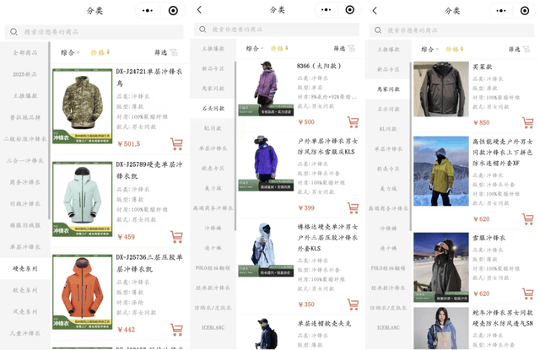Tap search field on 鸟家同款 screen

452,30
